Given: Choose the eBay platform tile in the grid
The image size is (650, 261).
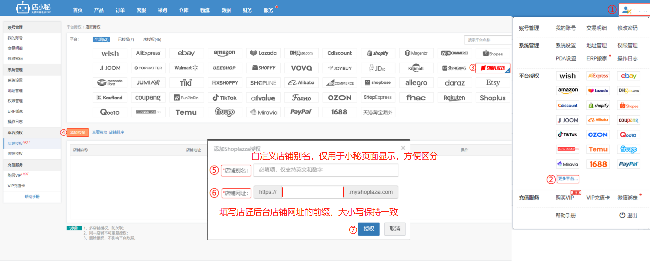Looking at the screenshot, I should (186, 53).
